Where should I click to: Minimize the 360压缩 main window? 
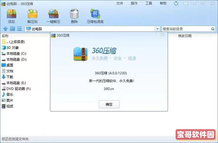pos(195,3)
